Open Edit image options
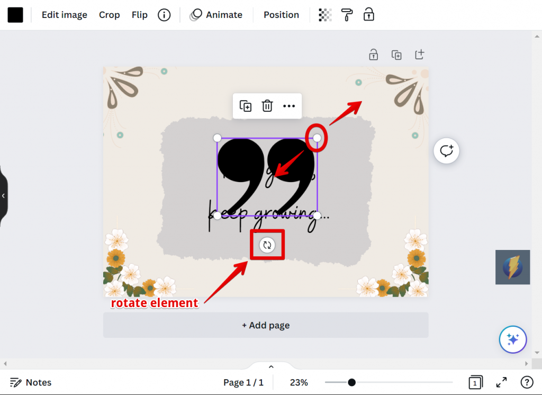The height and width of the screenshot is (395, 542). (64, 15)
